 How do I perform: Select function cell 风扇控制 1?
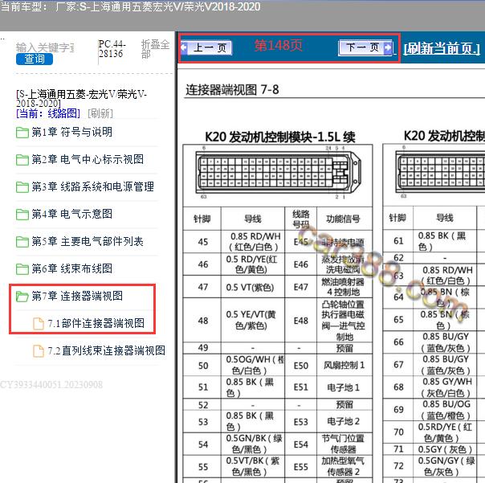(344, 366)
